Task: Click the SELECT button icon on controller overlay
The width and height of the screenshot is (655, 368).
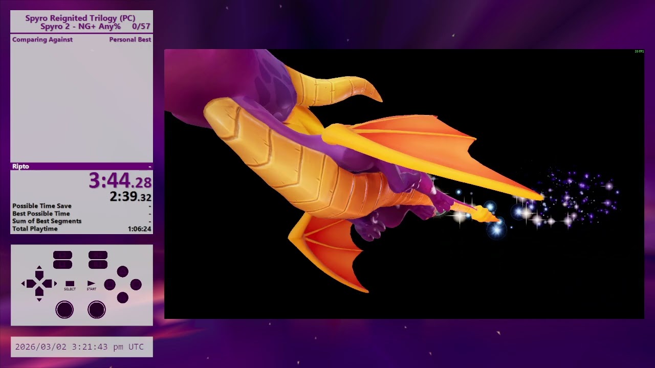Action: (x=70, y=284)
